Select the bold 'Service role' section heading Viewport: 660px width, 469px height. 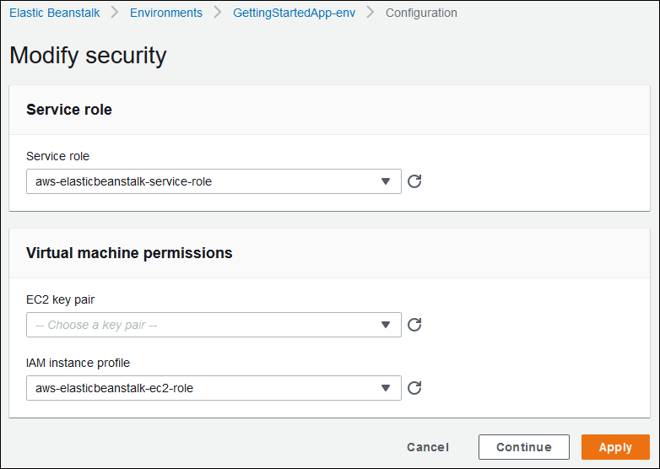[69, 109]
